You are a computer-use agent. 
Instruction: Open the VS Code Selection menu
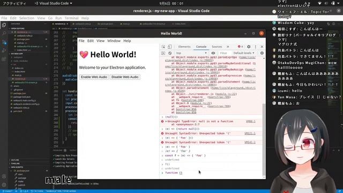coord(27,18)
